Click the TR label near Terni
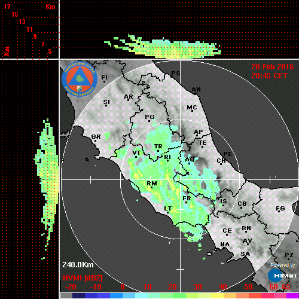This screenshot has height=299, width=299. (x=158, y=147)
